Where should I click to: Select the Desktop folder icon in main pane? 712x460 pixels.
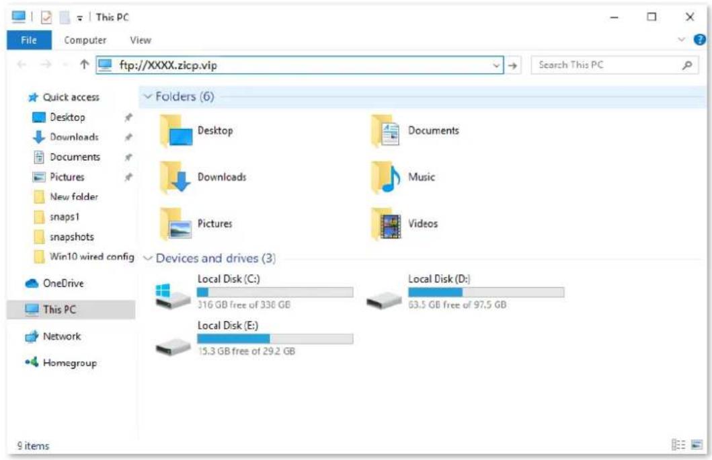point(176,131)
